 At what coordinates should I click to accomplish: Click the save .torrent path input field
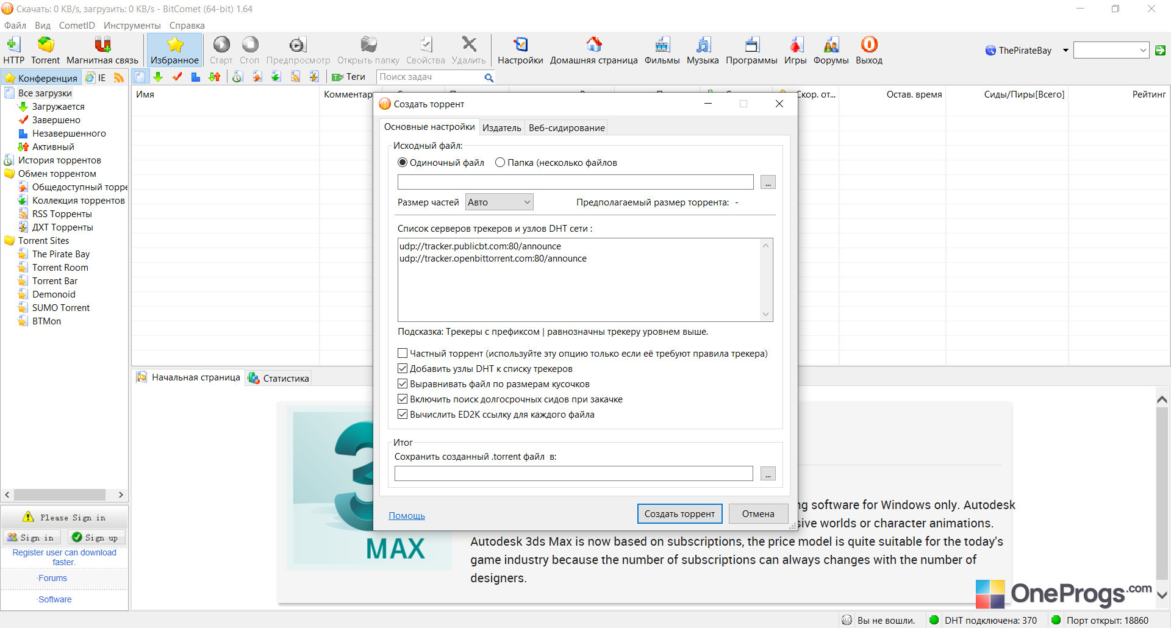pyautogui.click(x=573, y=474)
